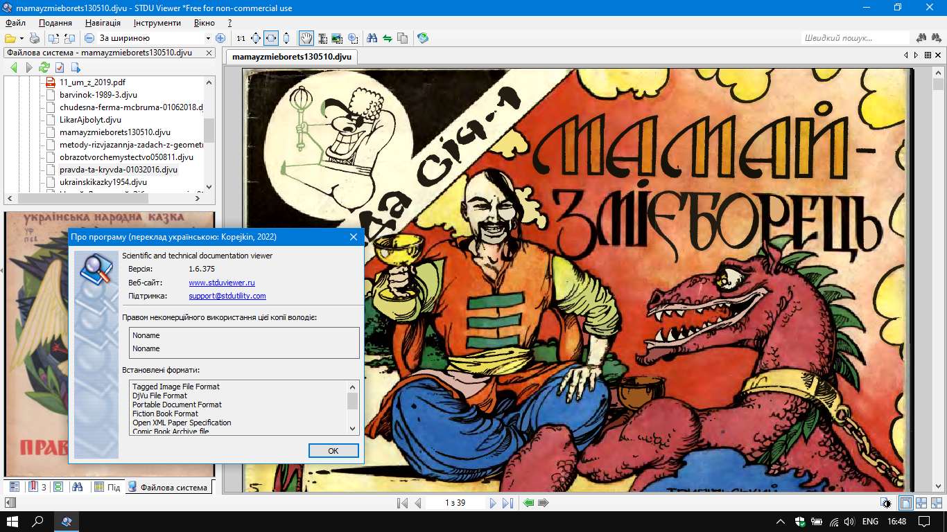
Task: Close the Файлова система side panel
Action: pyautogui.click(x=209, y=53)
